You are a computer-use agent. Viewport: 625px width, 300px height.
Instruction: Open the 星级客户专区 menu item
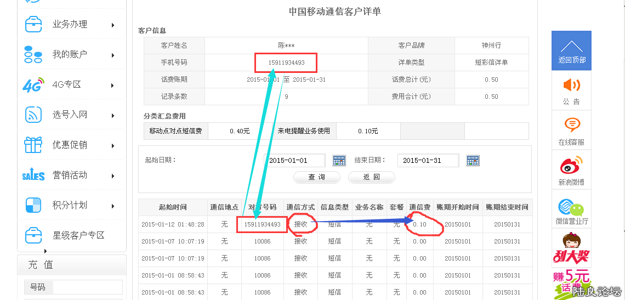click(x=78, y=235)
